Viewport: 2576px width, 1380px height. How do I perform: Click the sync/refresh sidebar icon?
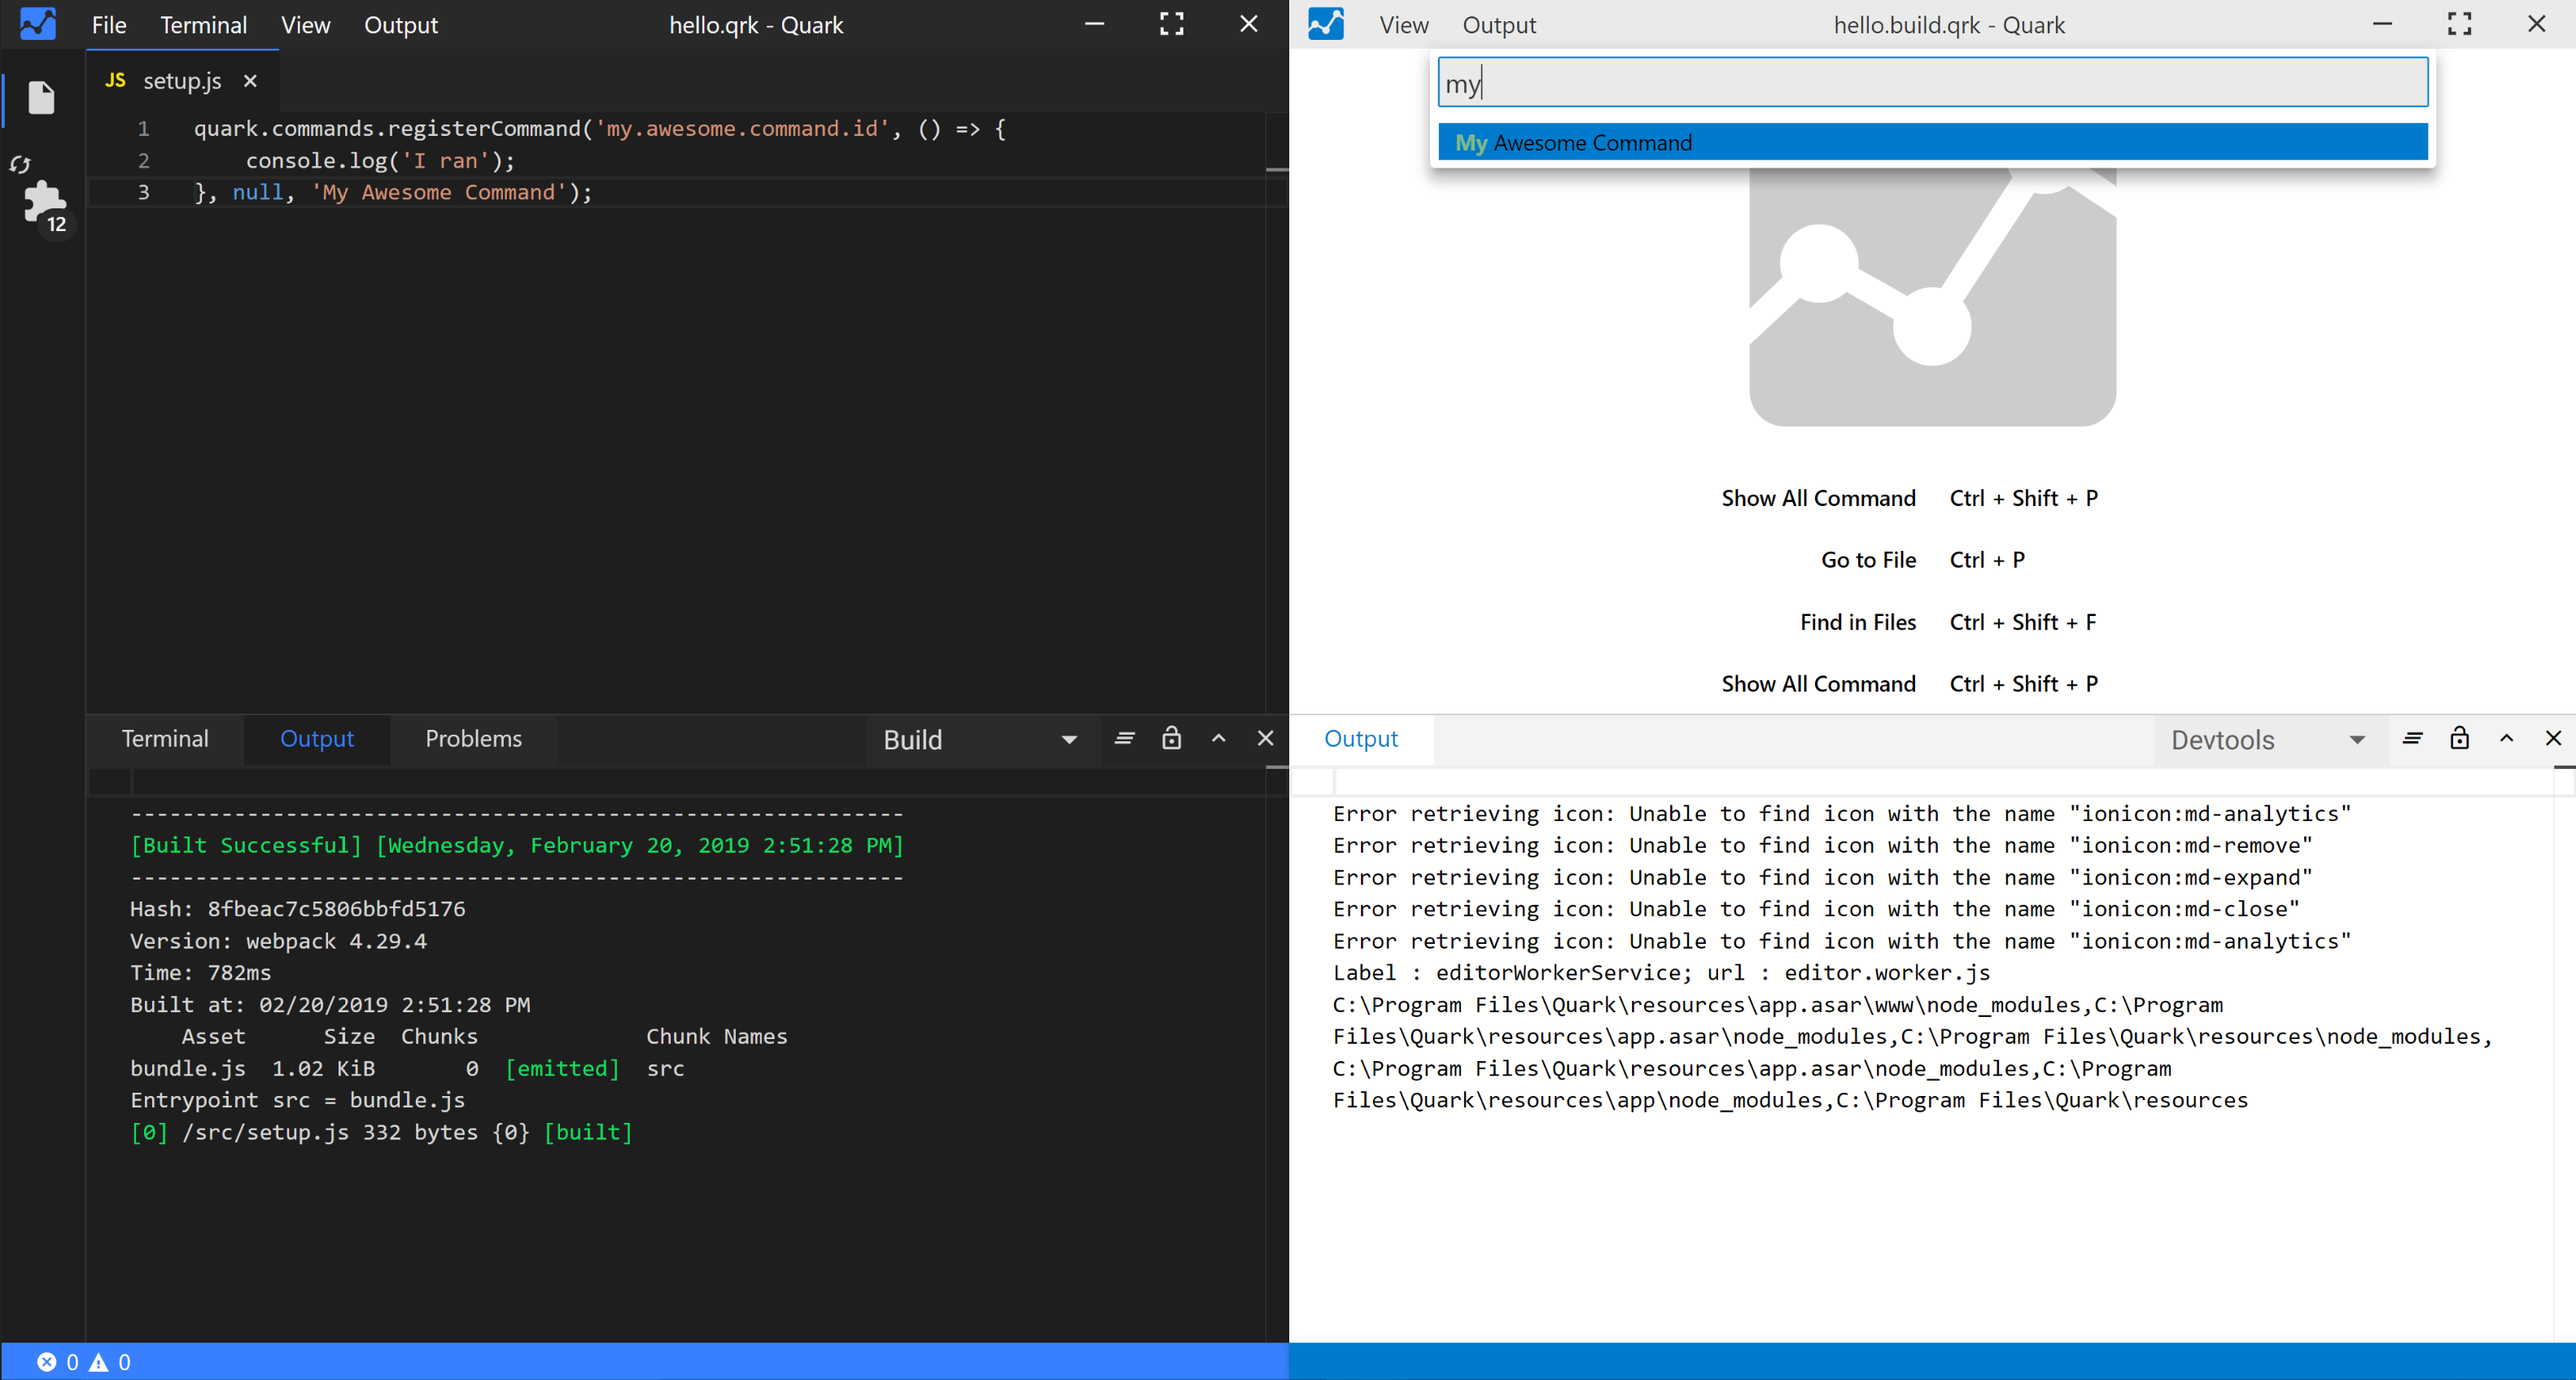coord(21,164)
